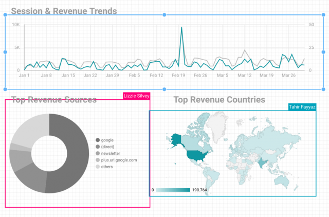Click the others legend entry
The image size is (329, 217).
pyautogui.click(x=104, y=167)
